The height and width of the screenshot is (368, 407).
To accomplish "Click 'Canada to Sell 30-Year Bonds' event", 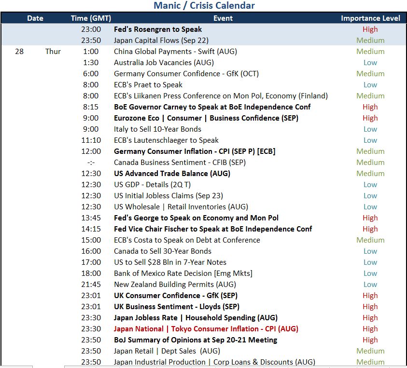I will (163, 251).
